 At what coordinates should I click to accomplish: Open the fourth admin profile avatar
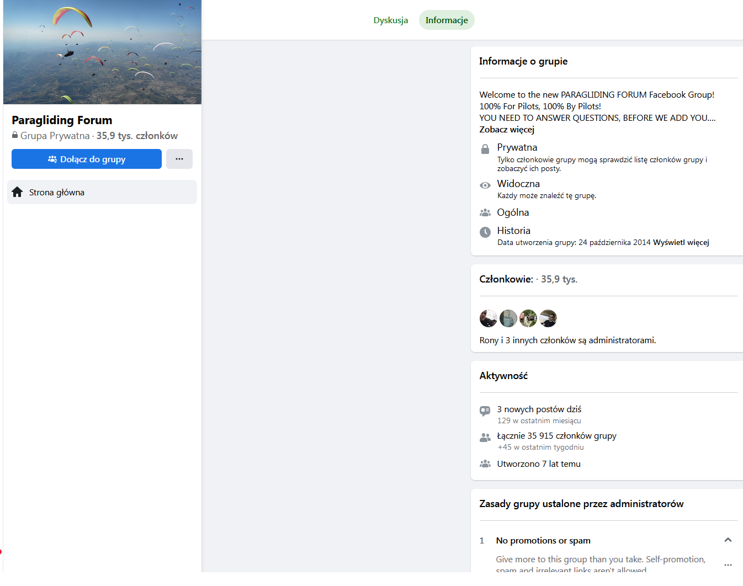click(x=548, y=318)
